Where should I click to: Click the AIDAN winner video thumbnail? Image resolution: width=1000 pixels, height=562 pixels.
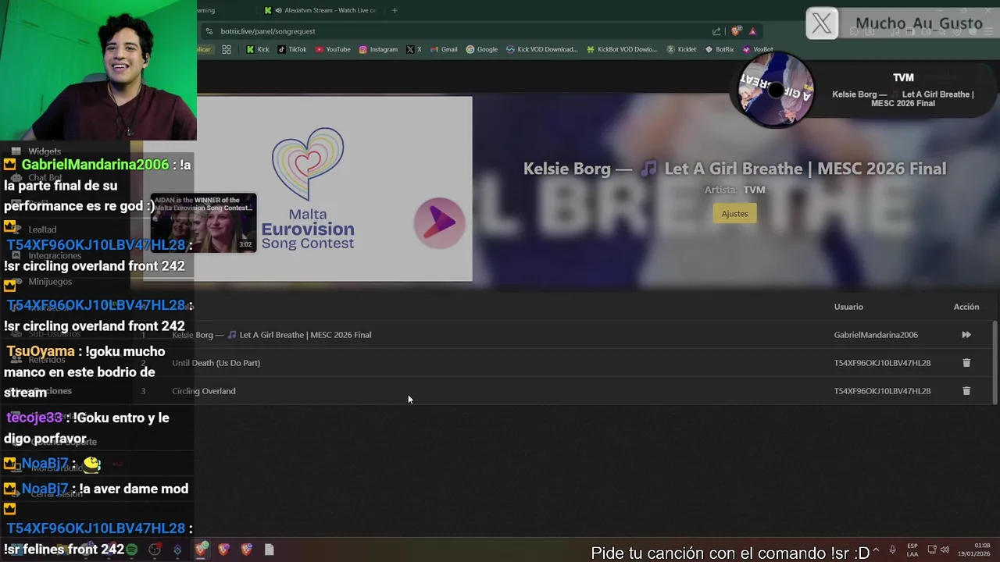pyautogui.click(x=203, y=223)
